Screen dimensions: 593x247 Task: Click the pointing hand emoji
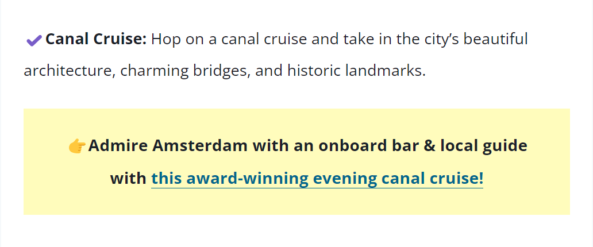[76, 146]
